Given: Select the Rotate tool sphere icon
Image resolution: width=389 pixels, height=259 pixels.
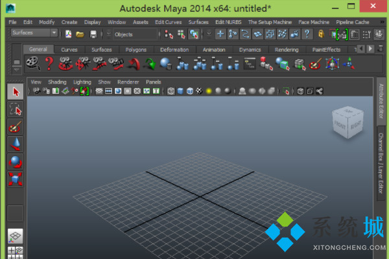Looking at the screenshot, I should (16, 161).
